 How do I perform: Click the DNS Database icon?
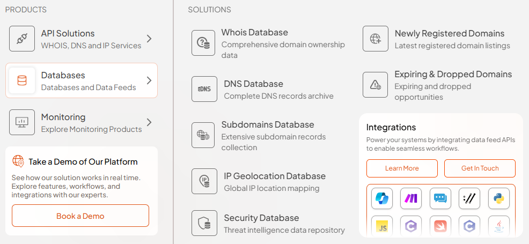click(204, 89)
